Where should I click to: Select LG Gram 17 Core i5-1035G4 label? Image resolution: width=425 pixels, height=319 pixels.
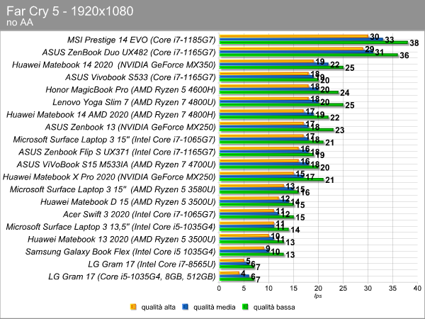coord(132,276)
